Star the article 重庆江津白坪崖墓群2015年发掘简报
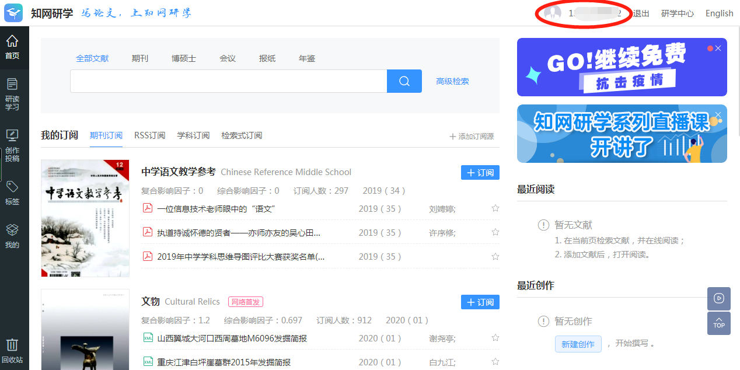This screenshot has width=740, height=370. [495, 362]
